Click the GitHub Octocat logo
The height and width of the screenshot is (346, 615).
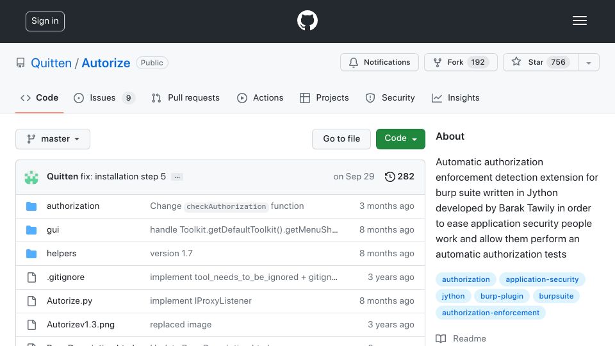pos(307,21)
